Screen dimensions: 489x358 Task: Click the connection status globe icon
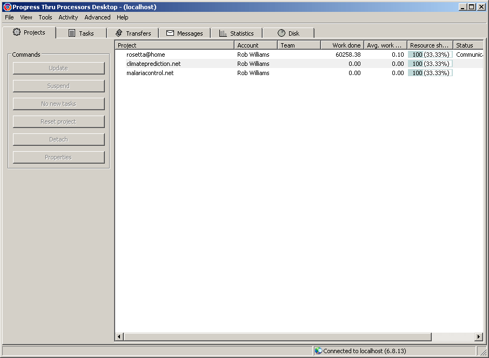coord(318,350)
